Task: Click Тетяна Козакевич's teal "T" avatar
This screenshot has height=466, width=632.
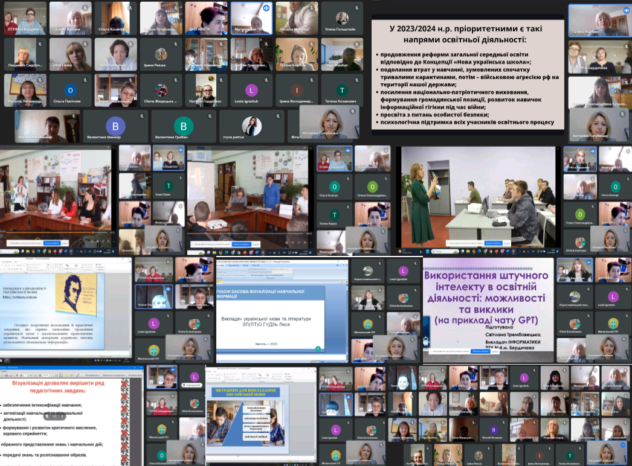Action: pyautogui.click(x=342, y=91)
